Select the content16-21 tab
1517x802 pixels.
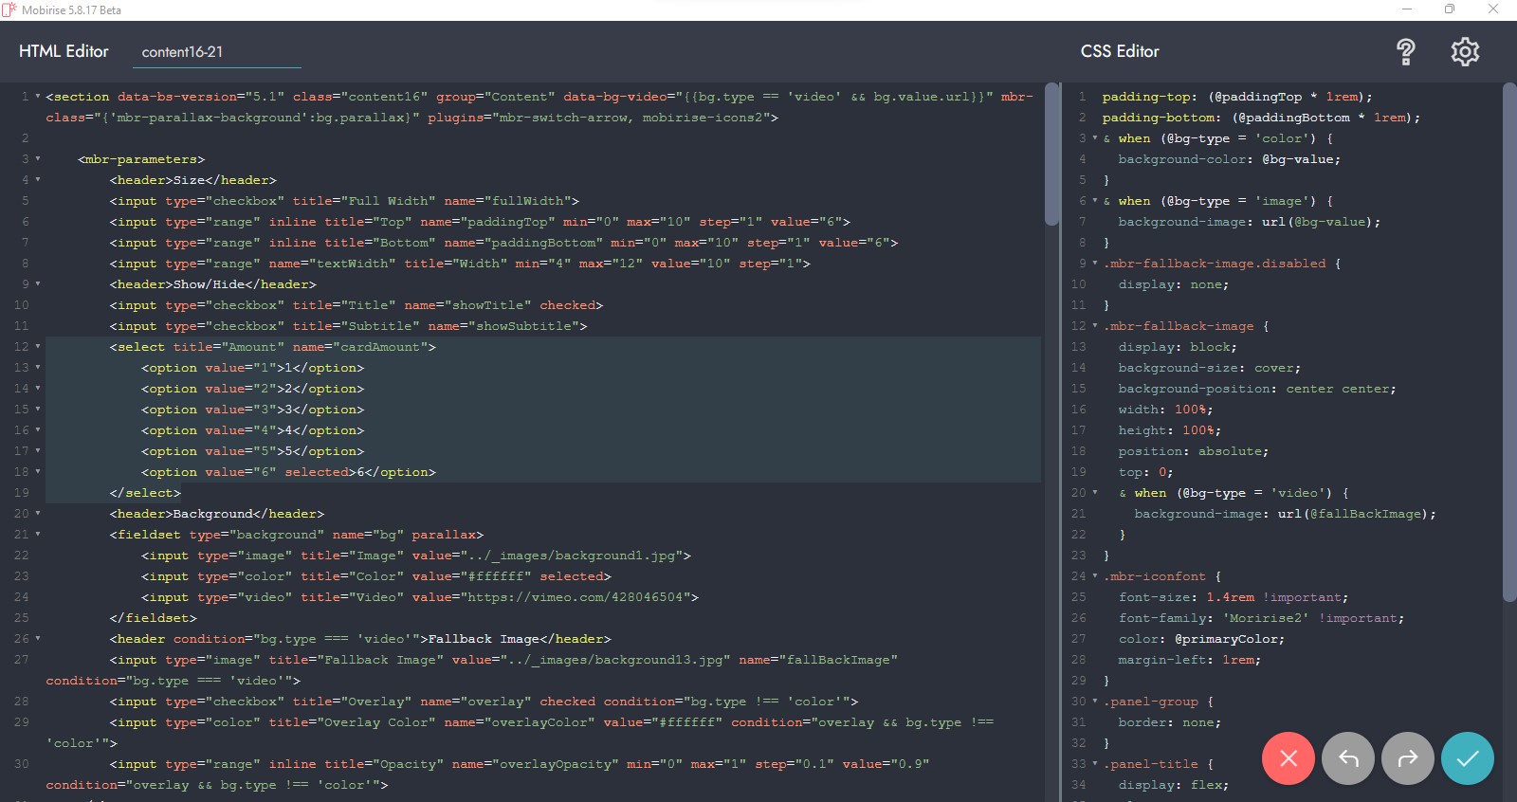coord(182,52)
